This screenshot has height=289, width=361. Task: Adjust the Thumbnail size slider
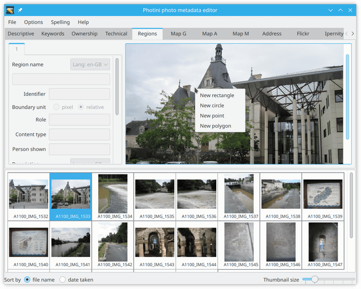(328, 279)
